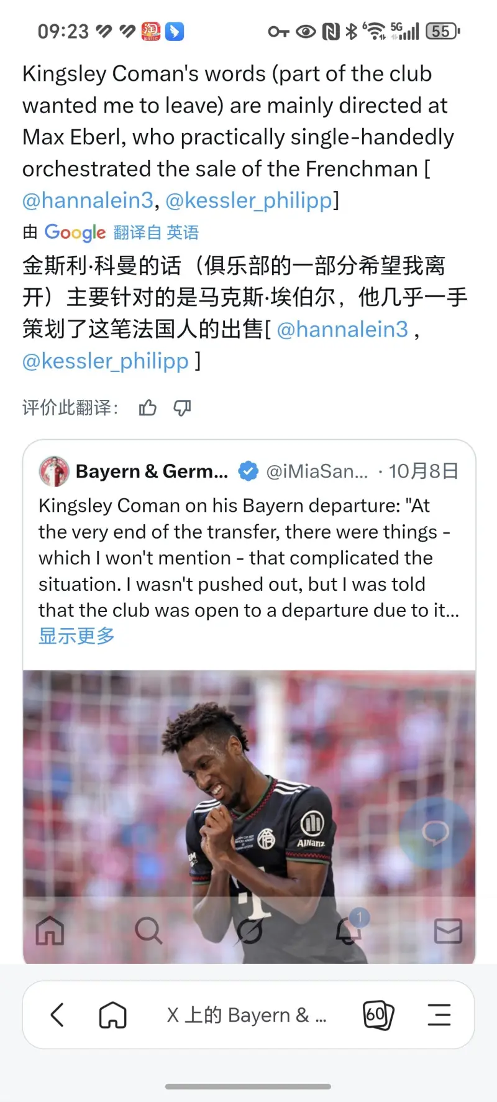Image resolution: width=497 pixels, height=1102 pixels.
Task: Open the browser hamburger menu
Action: (x=439, y=1014)
